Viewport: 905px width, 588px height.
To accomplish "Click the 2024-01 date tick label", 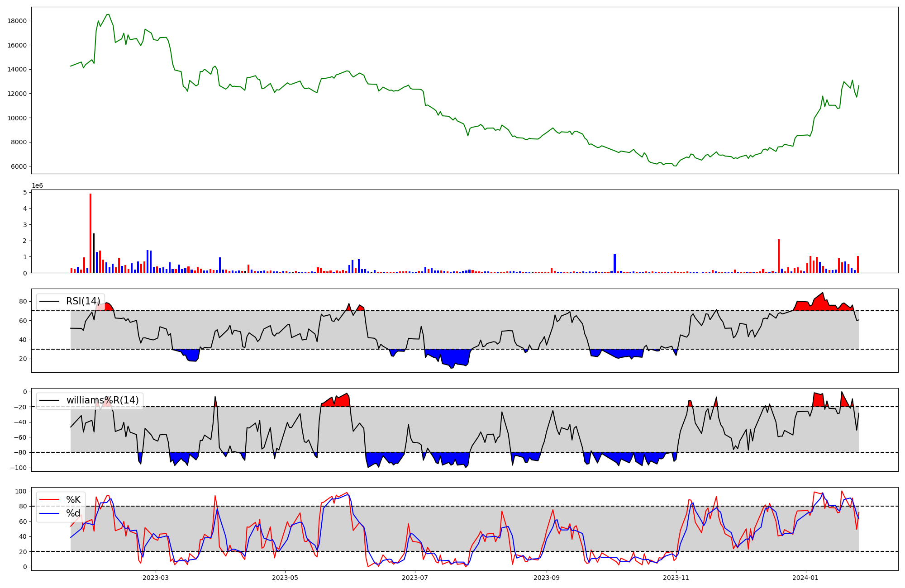I will [x=806, y=578].
